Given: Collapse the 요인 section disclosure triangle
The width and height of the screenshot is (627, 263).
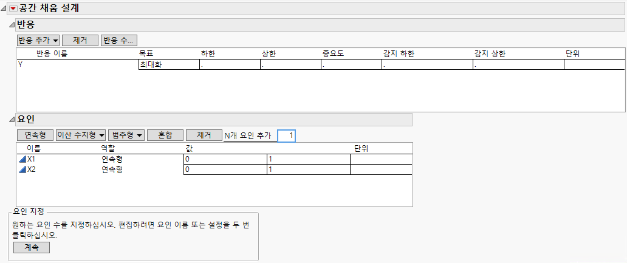Looking at the screenshot, I should [12, 120].
